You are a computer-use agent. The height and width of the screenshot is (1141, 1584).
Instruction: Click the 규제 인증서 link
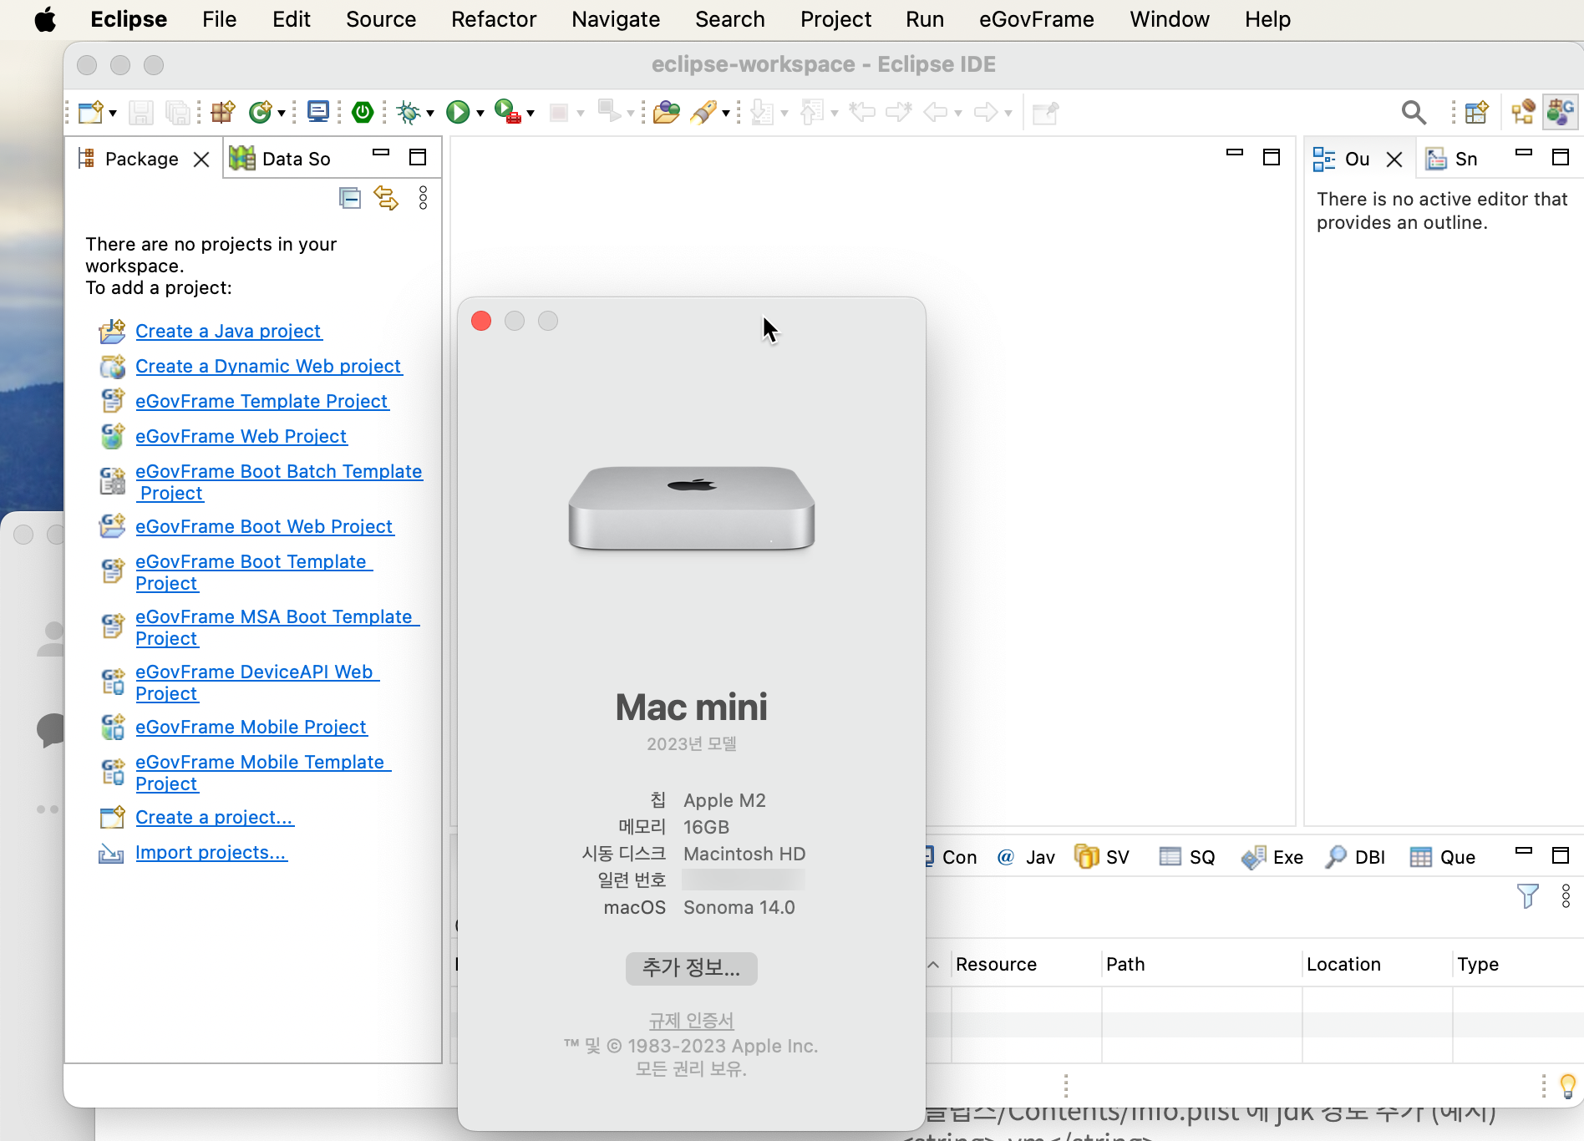tap(692, 1021)
